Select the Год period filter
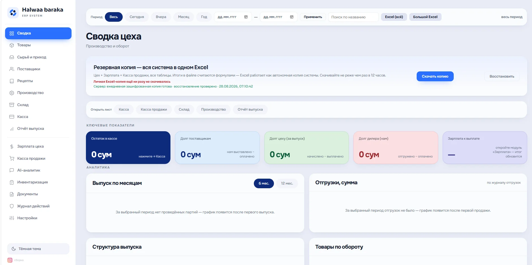 point(204,17)
